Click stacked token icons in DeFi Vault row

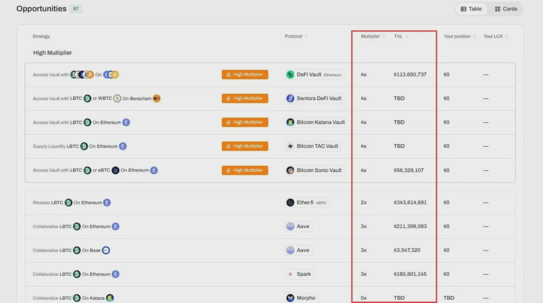82,74
